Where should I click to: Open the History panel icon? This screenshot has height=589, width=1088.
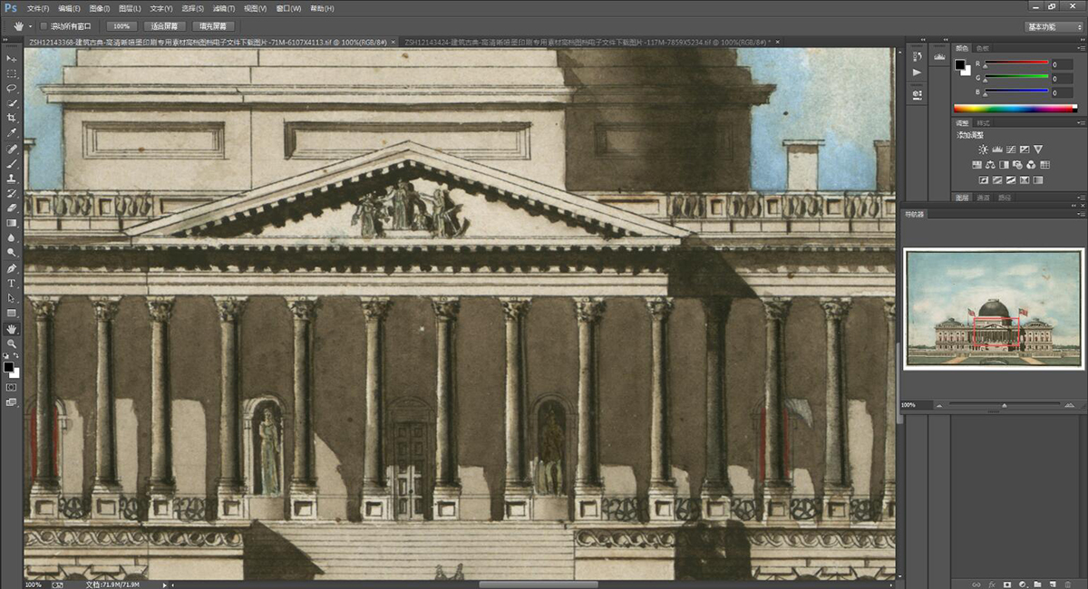(918, 56)
